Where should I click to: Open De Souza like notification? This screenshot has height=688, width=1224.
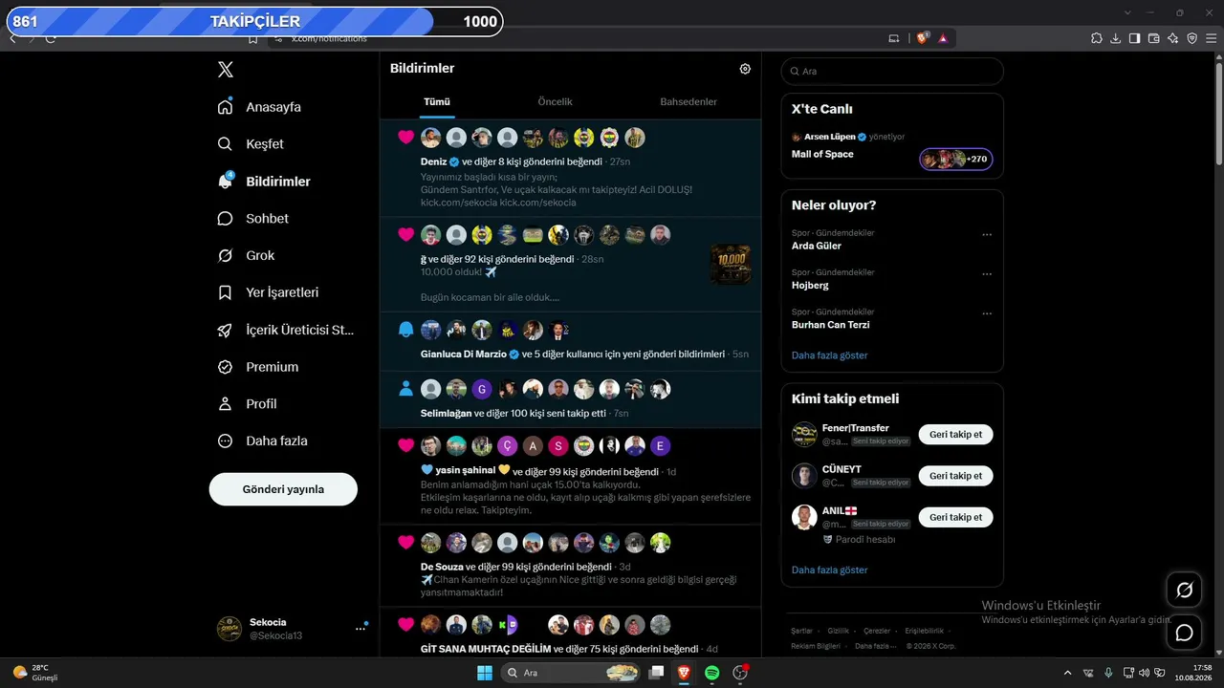(570, 566)
